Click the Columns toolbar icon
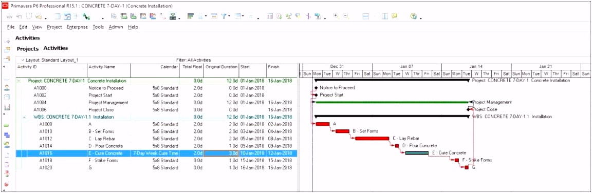This screenshot has height=193, width=592. coord(200,16)
